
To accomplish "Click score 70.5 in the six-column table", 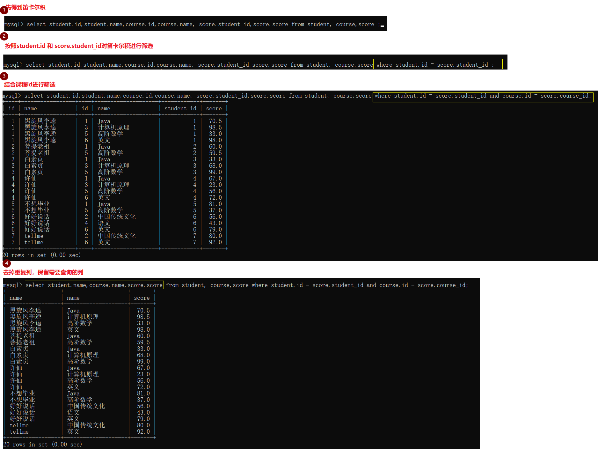I will (215, 121).
